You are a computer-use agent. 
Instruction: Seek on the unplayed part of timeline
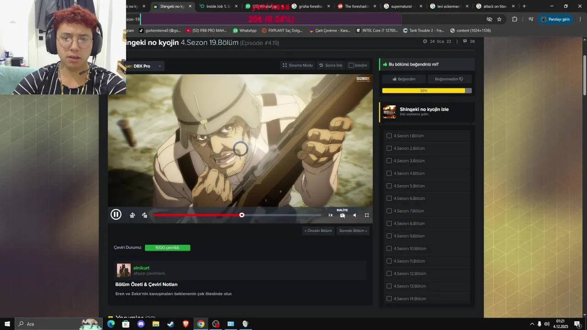pos(282,215)
